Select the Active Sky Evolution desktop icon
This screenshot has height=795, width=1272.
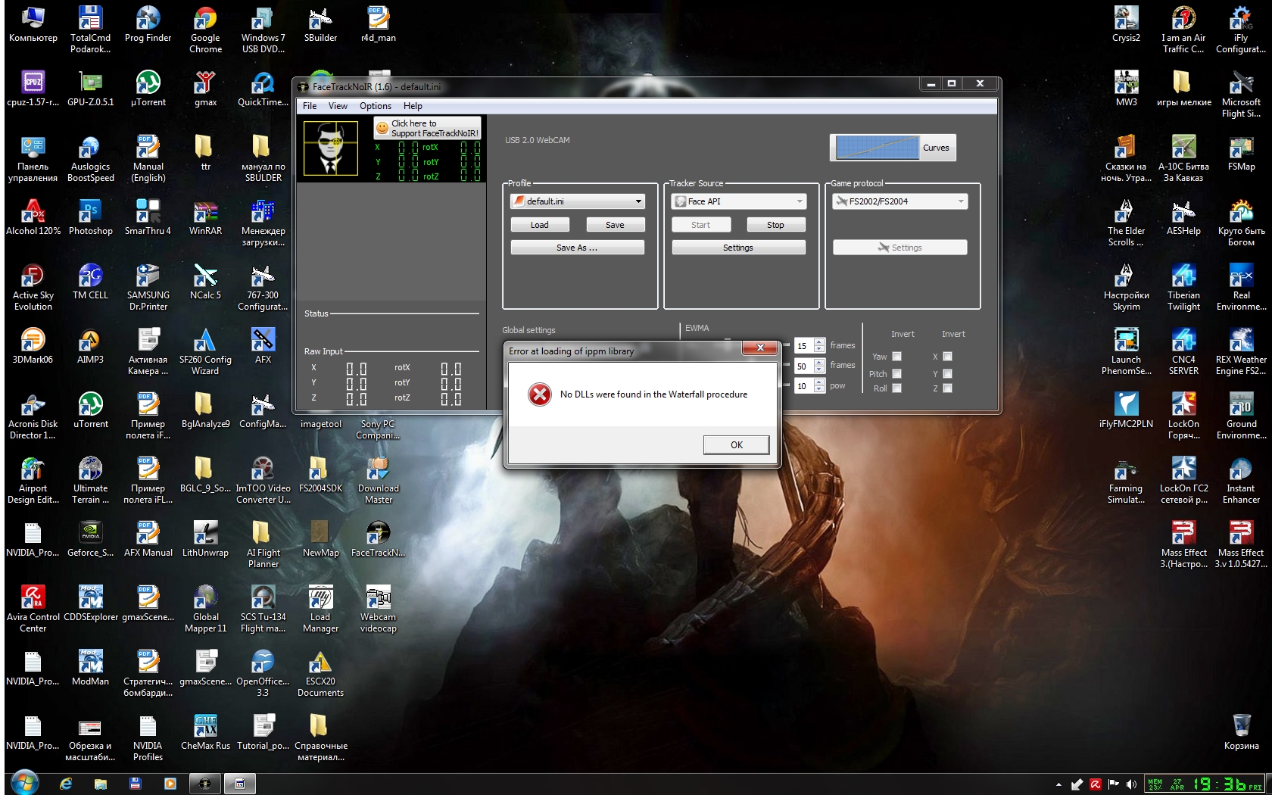coord(33,288)
